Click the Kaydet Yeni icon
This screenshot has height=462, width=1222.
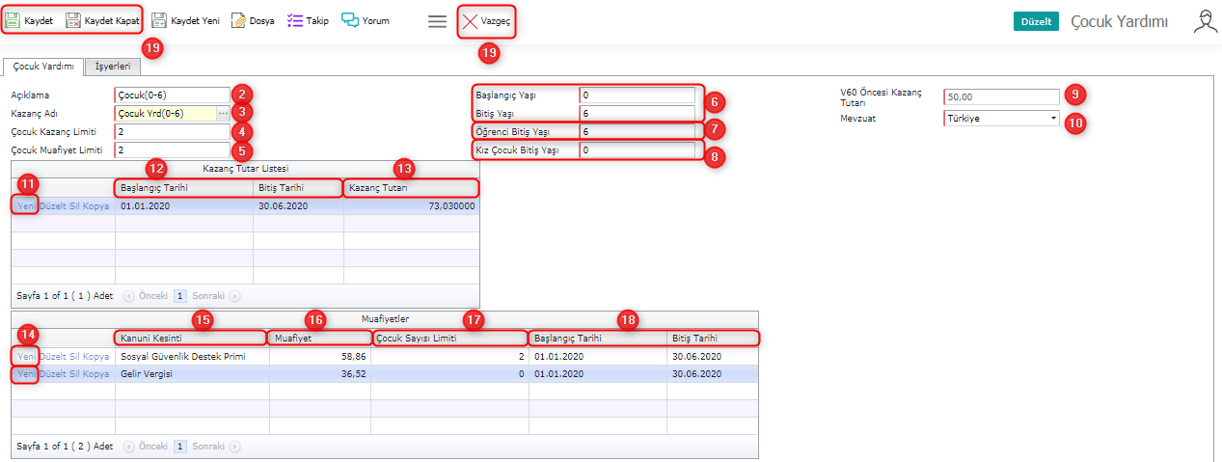pos(160,20)
